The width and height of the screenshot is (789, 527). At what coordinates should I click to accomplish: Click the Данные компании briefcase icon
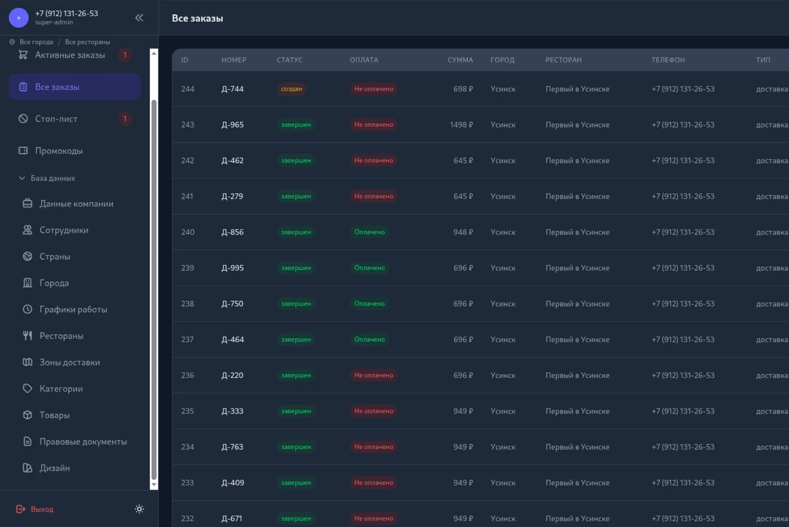click(x=27, y=204)
